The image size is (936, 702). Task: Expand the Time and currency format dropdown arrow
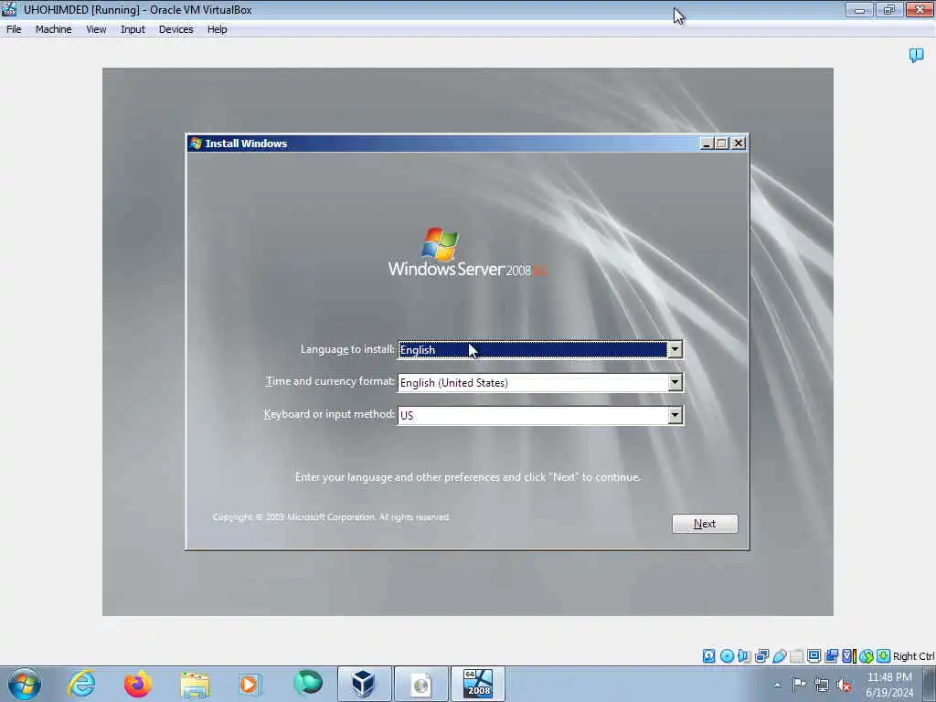coord(675,382)
